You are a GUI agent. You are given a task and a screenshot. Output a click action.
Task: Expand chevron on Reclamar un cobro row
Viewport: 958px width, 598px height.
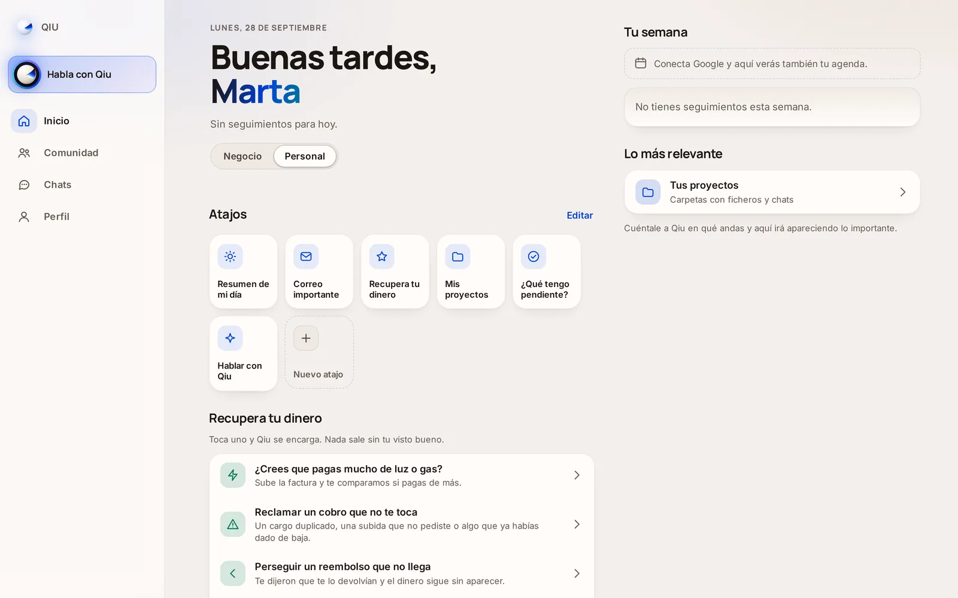pos(577,524)
